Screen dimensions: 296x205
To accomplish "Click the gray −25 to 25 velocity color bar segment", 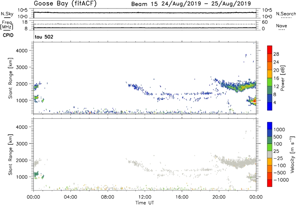I will click(270, 154).
